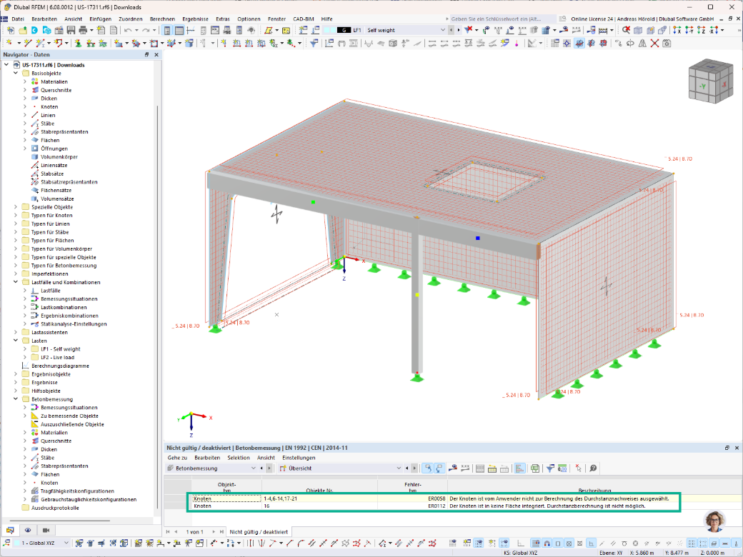Select LF2 - Live load in Navigator
This screenshot has height=557, width=743.
tap(57, 358)
